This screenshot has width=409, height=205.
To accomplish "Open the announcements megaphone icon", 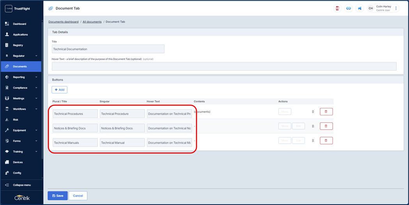I will (x=359, y=8).
